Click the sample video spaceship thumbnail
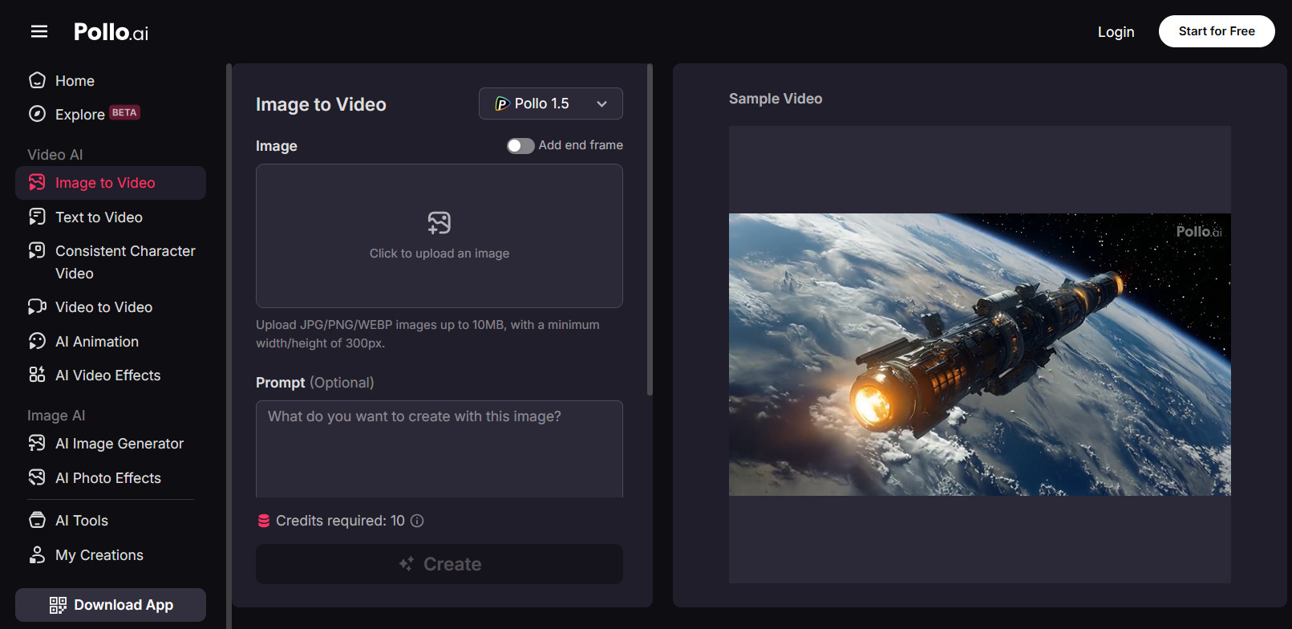Image resolution: width=1292 pixels, height=629 pixels. pyautogui.click(x=979, y=355)
